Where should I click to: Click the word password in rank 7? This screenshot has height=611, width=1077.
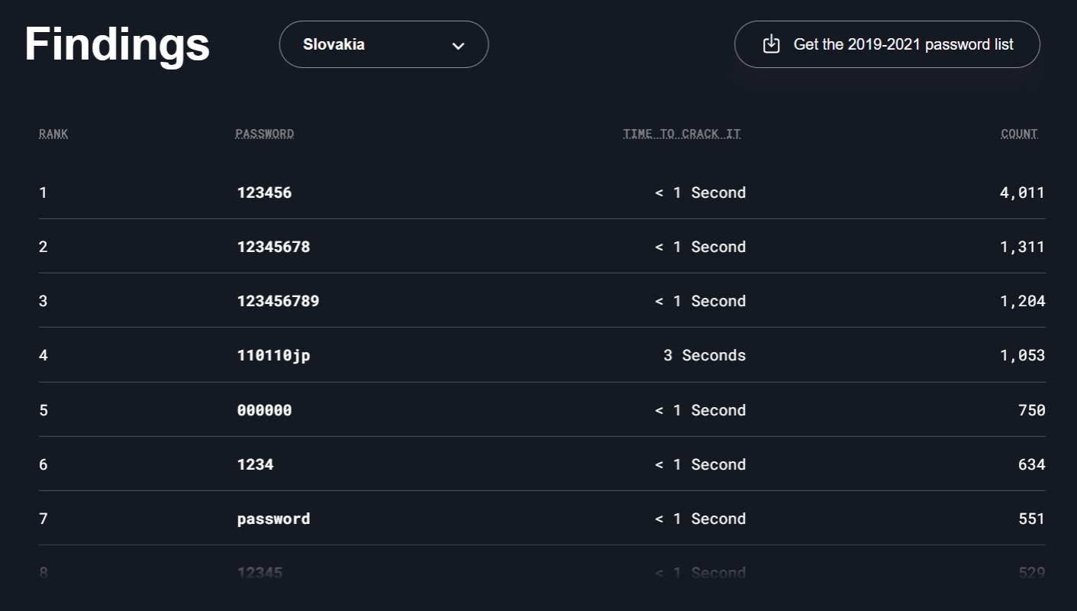click(x=273, y=519)
